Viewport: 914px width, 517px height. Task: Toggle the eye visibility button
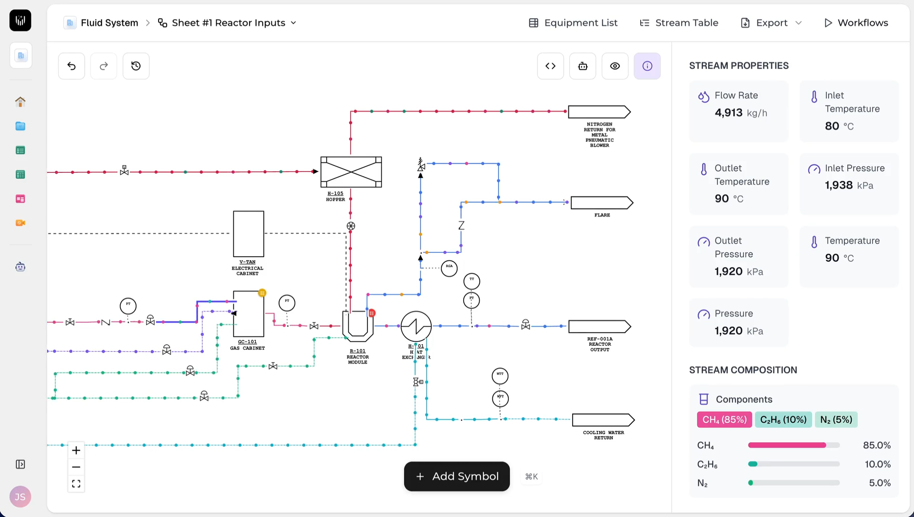point(615,66)
